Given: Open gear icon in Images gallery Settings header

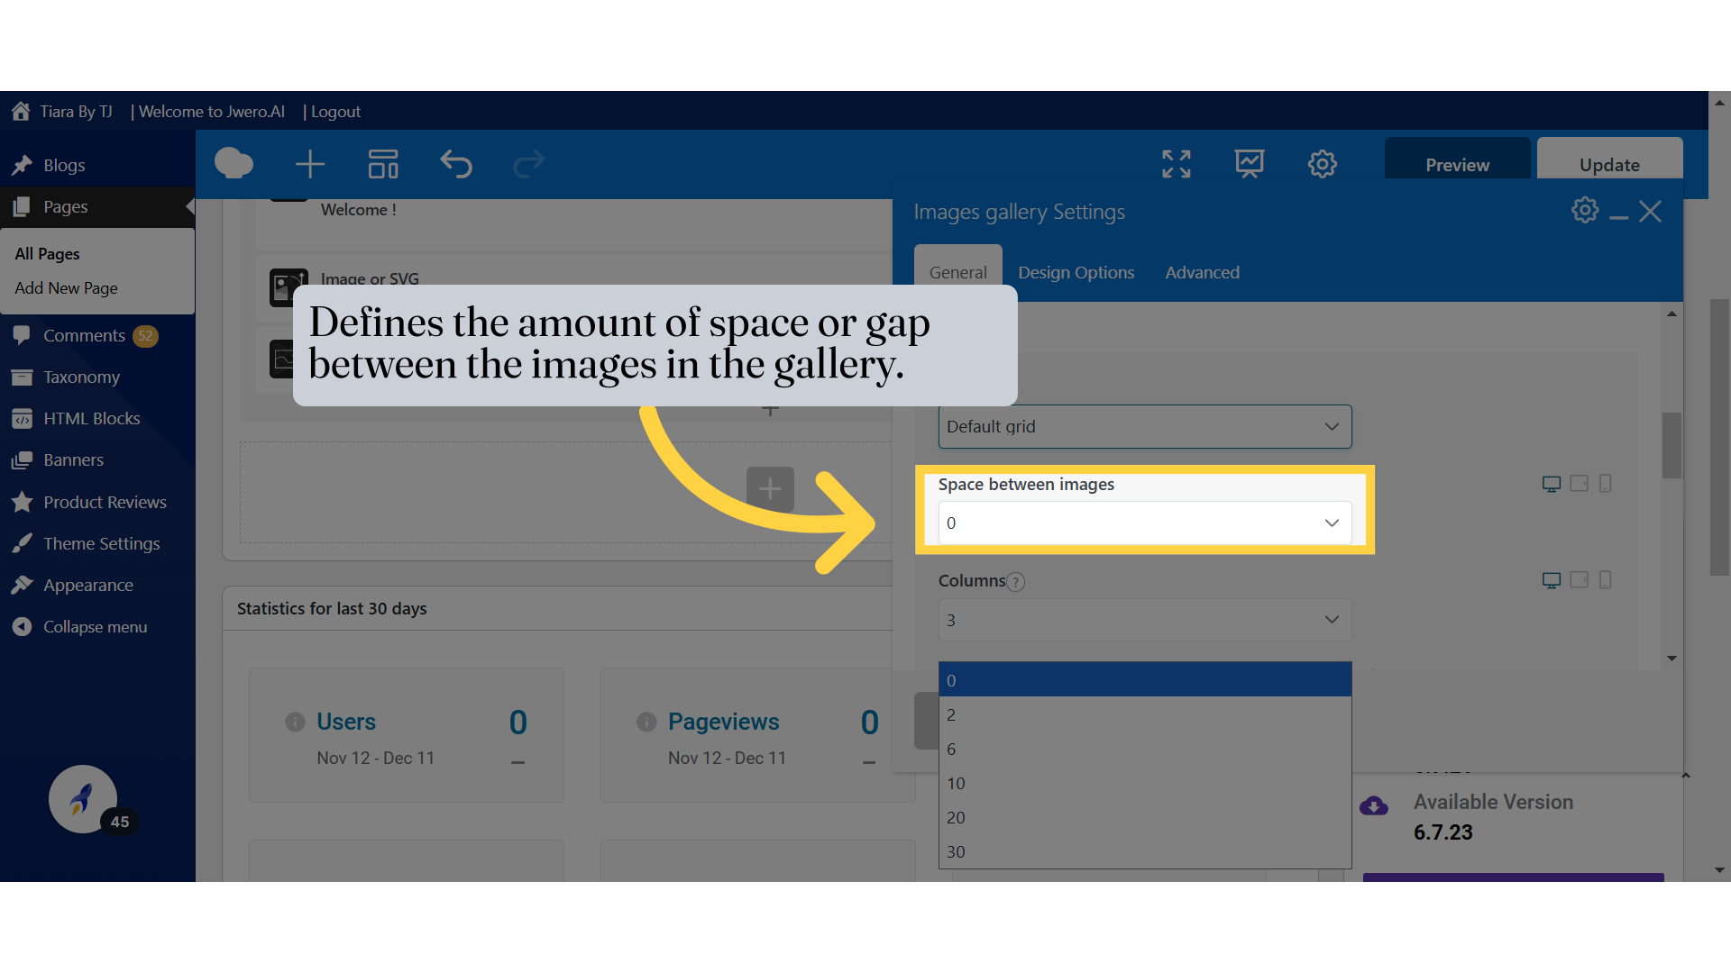Looking at the screenshot, I should pyautogui.click(x=1585, y=211).
